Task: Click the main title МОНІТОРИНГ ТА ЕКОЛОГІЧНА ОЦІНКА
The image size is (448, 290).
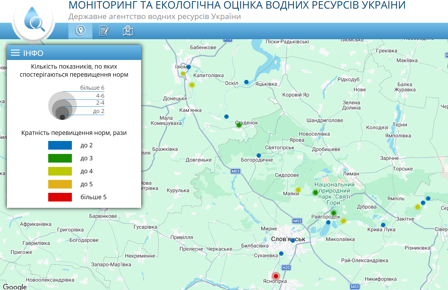Action: pos(237,5)
